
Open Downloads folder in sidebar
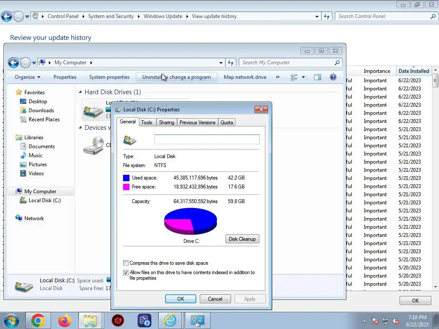(41, 111)
